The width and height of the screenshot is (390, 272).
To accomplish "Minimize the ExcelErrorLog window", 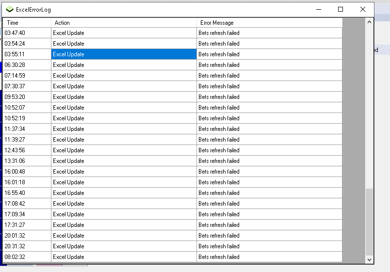I will (x=319, y=9).
